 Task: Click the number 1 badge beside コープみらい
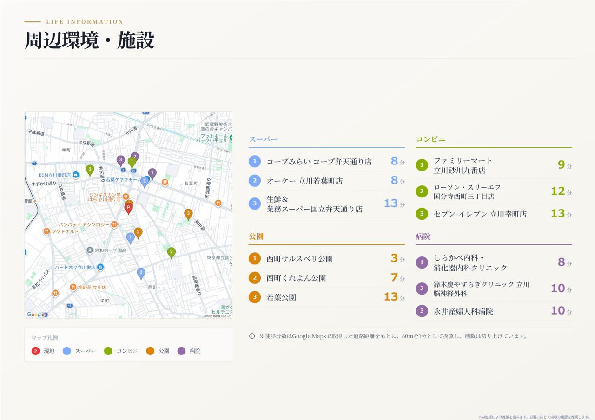pos(255,161)
